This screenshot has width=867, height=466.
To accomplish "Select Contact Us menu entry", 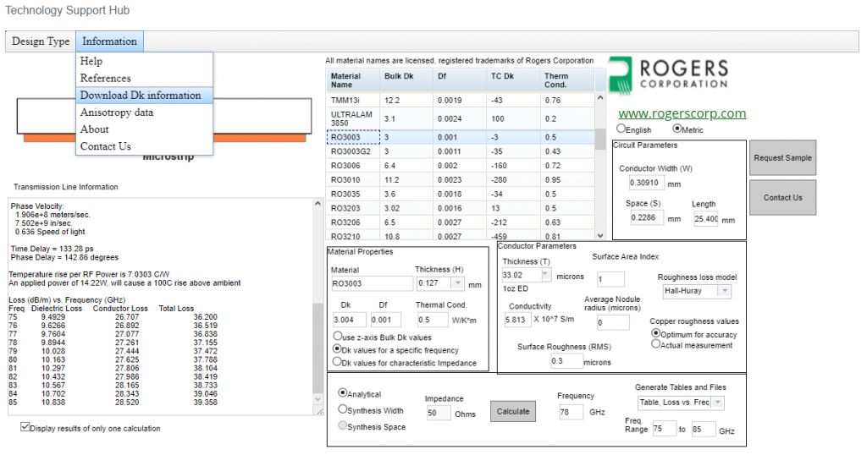I will pyautogui.click(x=144, y=146).
